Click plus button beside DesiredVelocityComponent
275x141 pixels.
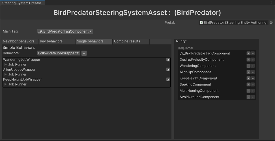[x=253, y=60]
